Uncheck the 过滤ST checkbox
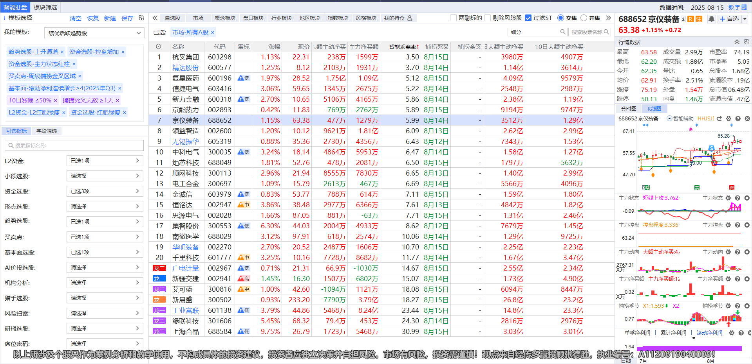The width and height of the screenshot is (752, 364). [x=528, y=18]
